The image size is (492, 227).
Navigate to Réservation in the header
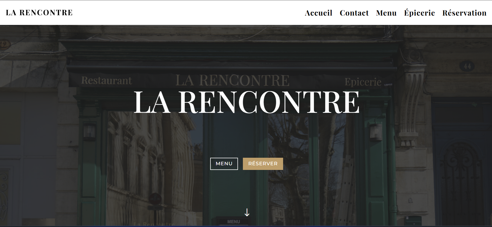(x=464, y=13)
